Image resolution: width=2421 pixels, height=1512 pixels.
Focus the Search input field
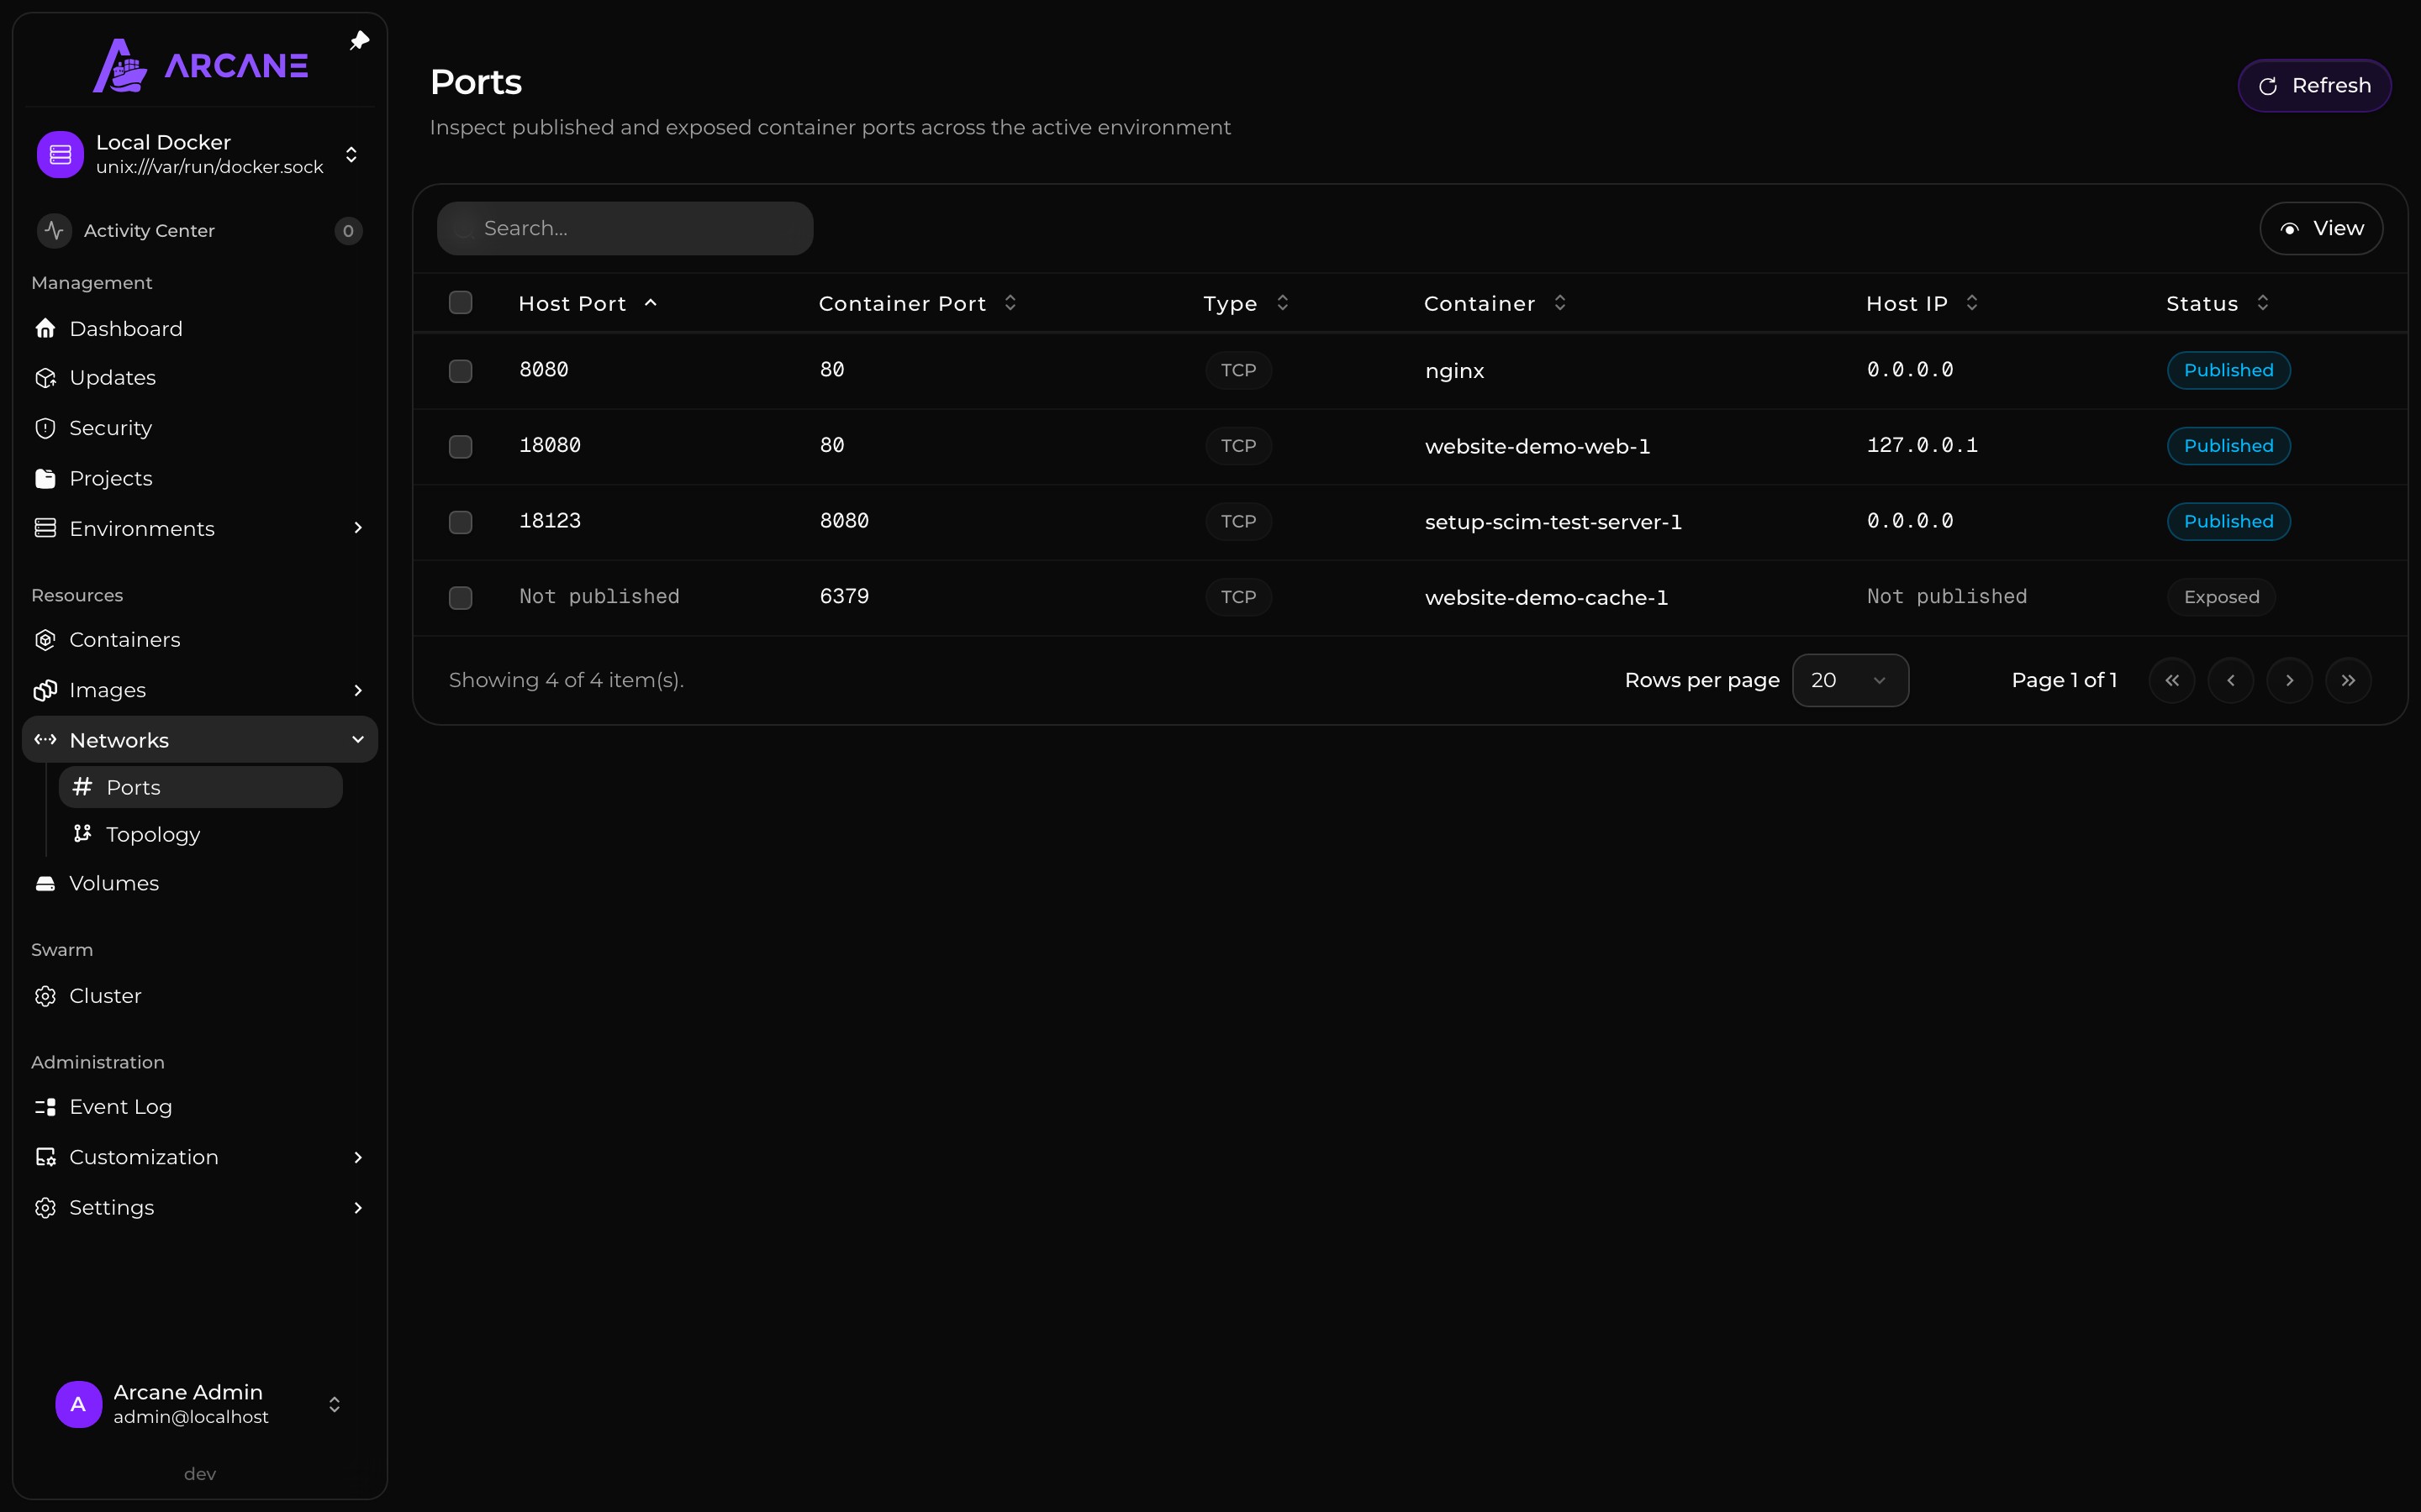(625, 228)
